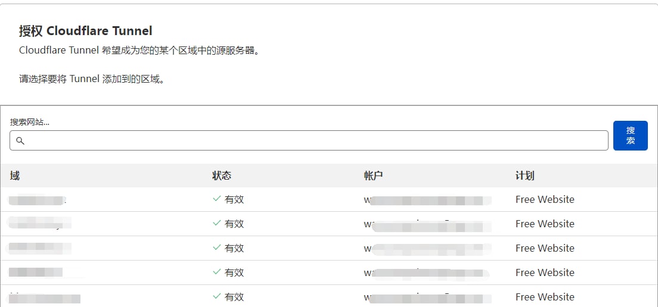Click the checkmark icon in the last row
Screen dimensions: 658x307
[217, 297]
